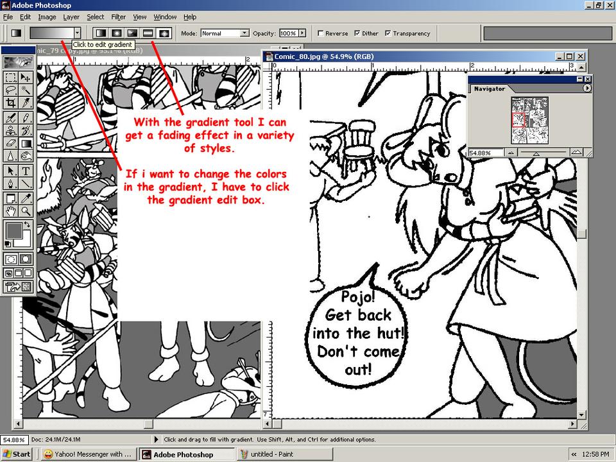Select the Crop tool
The image size is (616, 462).
[11, 103]
